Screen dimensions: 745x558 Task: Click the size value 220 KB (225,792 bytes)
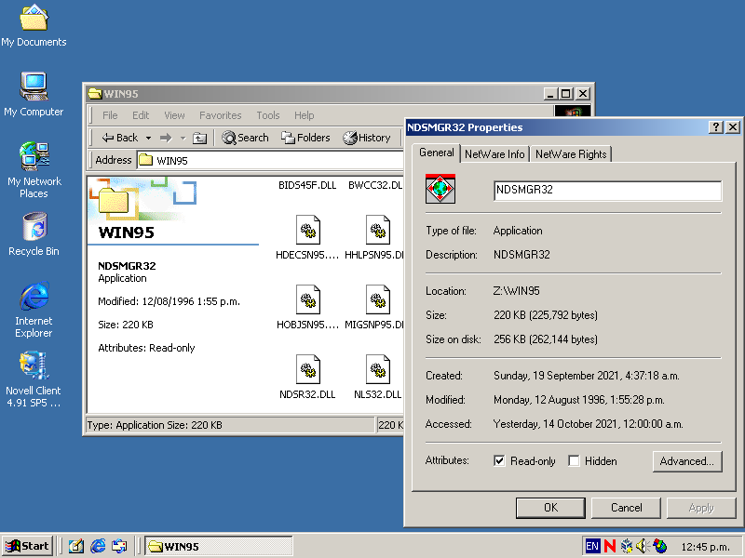click(546, 315)
